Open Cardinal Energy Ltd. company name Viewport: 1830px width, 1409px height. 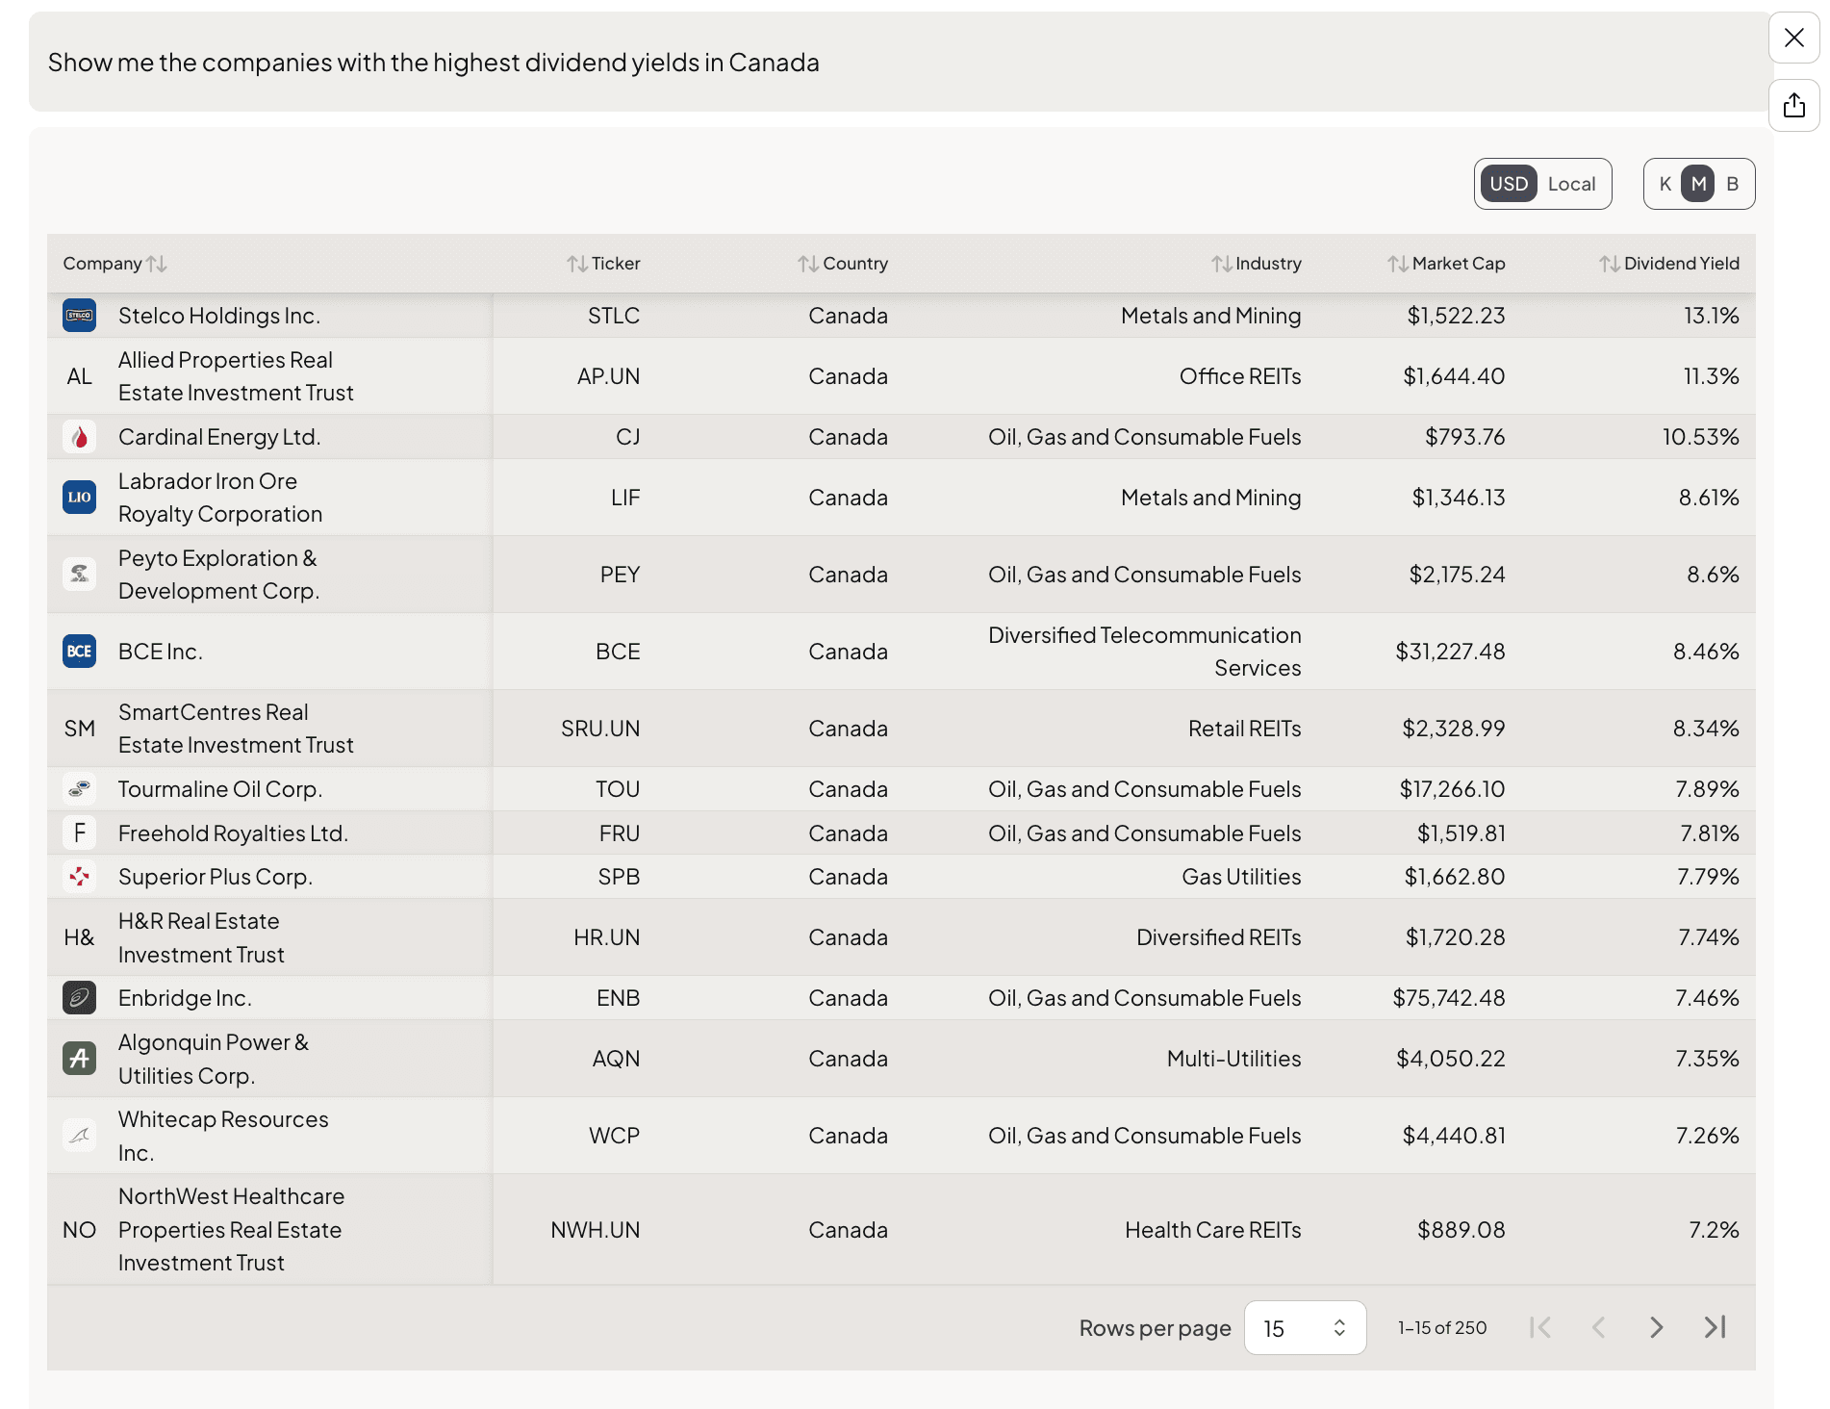(x=219, y=437)
